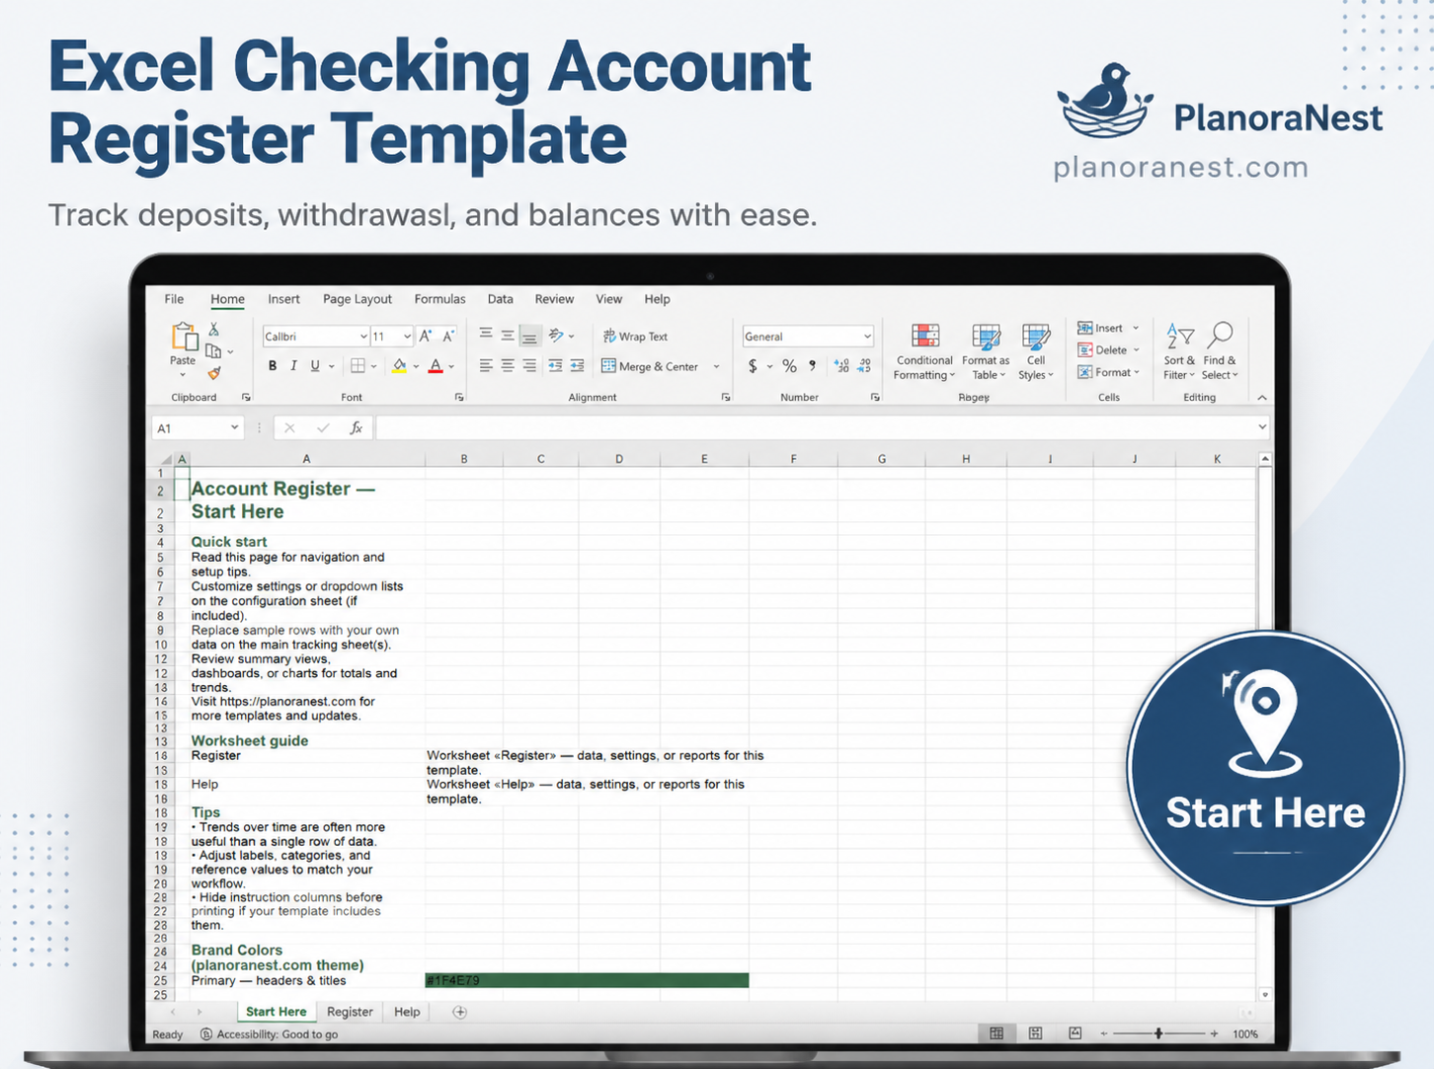
Task: Click the Increase Indent icon
Action: pos(578,366)
